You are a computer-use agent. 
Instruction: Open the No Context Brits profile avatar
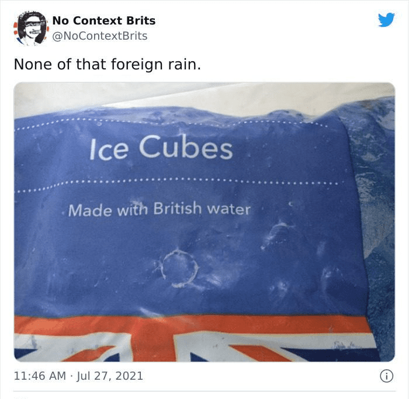(32, 29)
